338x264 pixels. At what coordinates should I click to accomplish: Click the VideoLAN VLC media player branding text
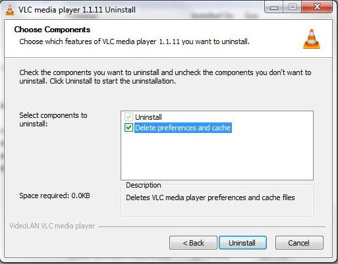[52, 226]
